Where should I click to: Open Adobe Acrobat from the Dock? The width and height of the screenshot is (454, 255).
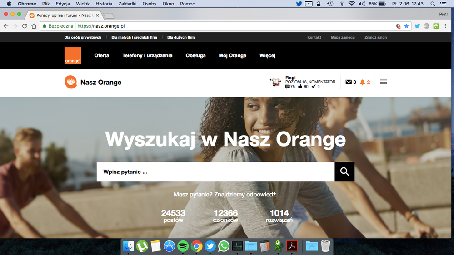click(292, 246)
